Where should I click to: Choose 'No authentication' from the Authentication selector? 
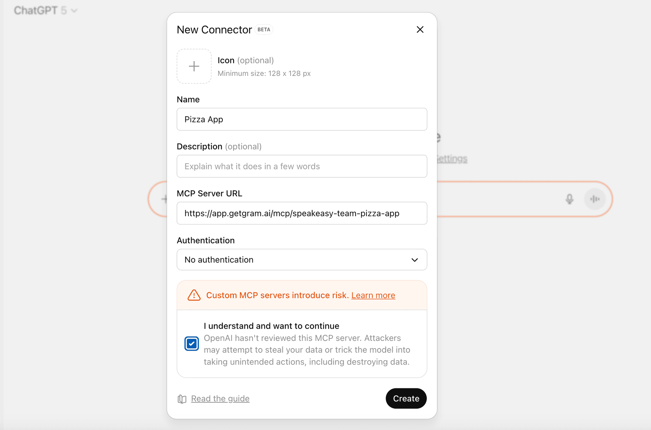[x=302, y=260]
